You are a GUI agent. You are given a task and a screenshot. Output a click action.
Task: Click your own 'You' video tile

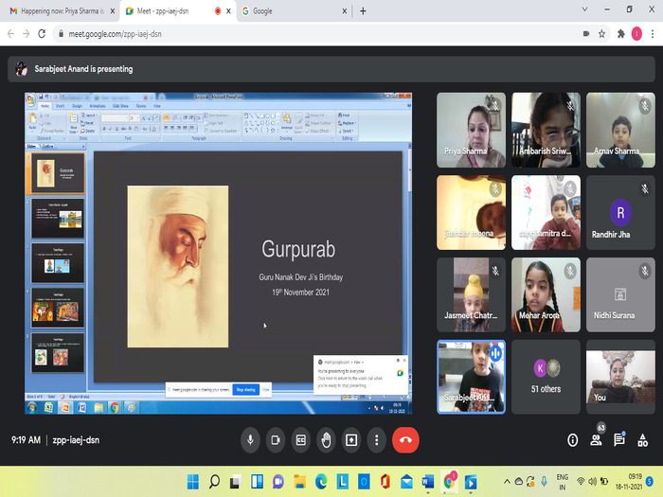620,377
